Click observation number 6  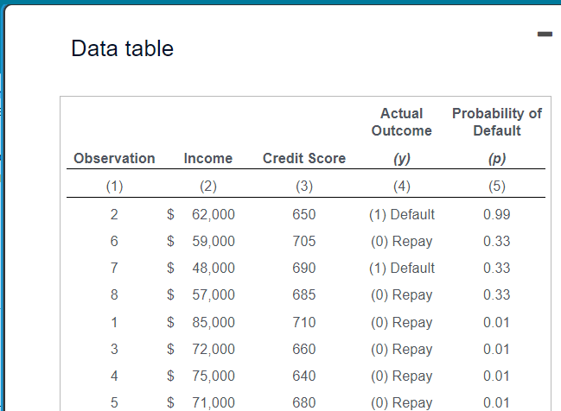pyautogui.click(x=114, y=241)
